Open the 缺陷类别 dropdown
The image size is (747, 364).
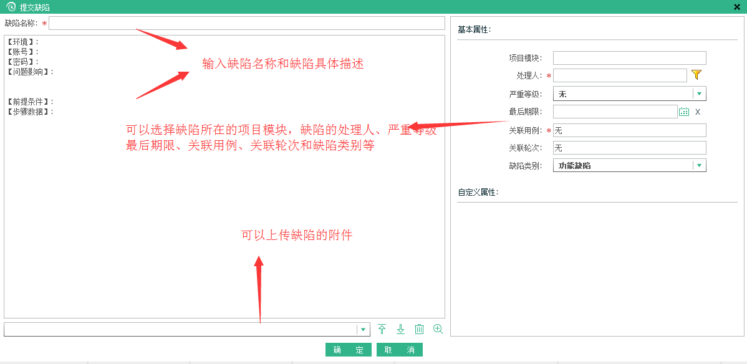[x=699, y=165]
